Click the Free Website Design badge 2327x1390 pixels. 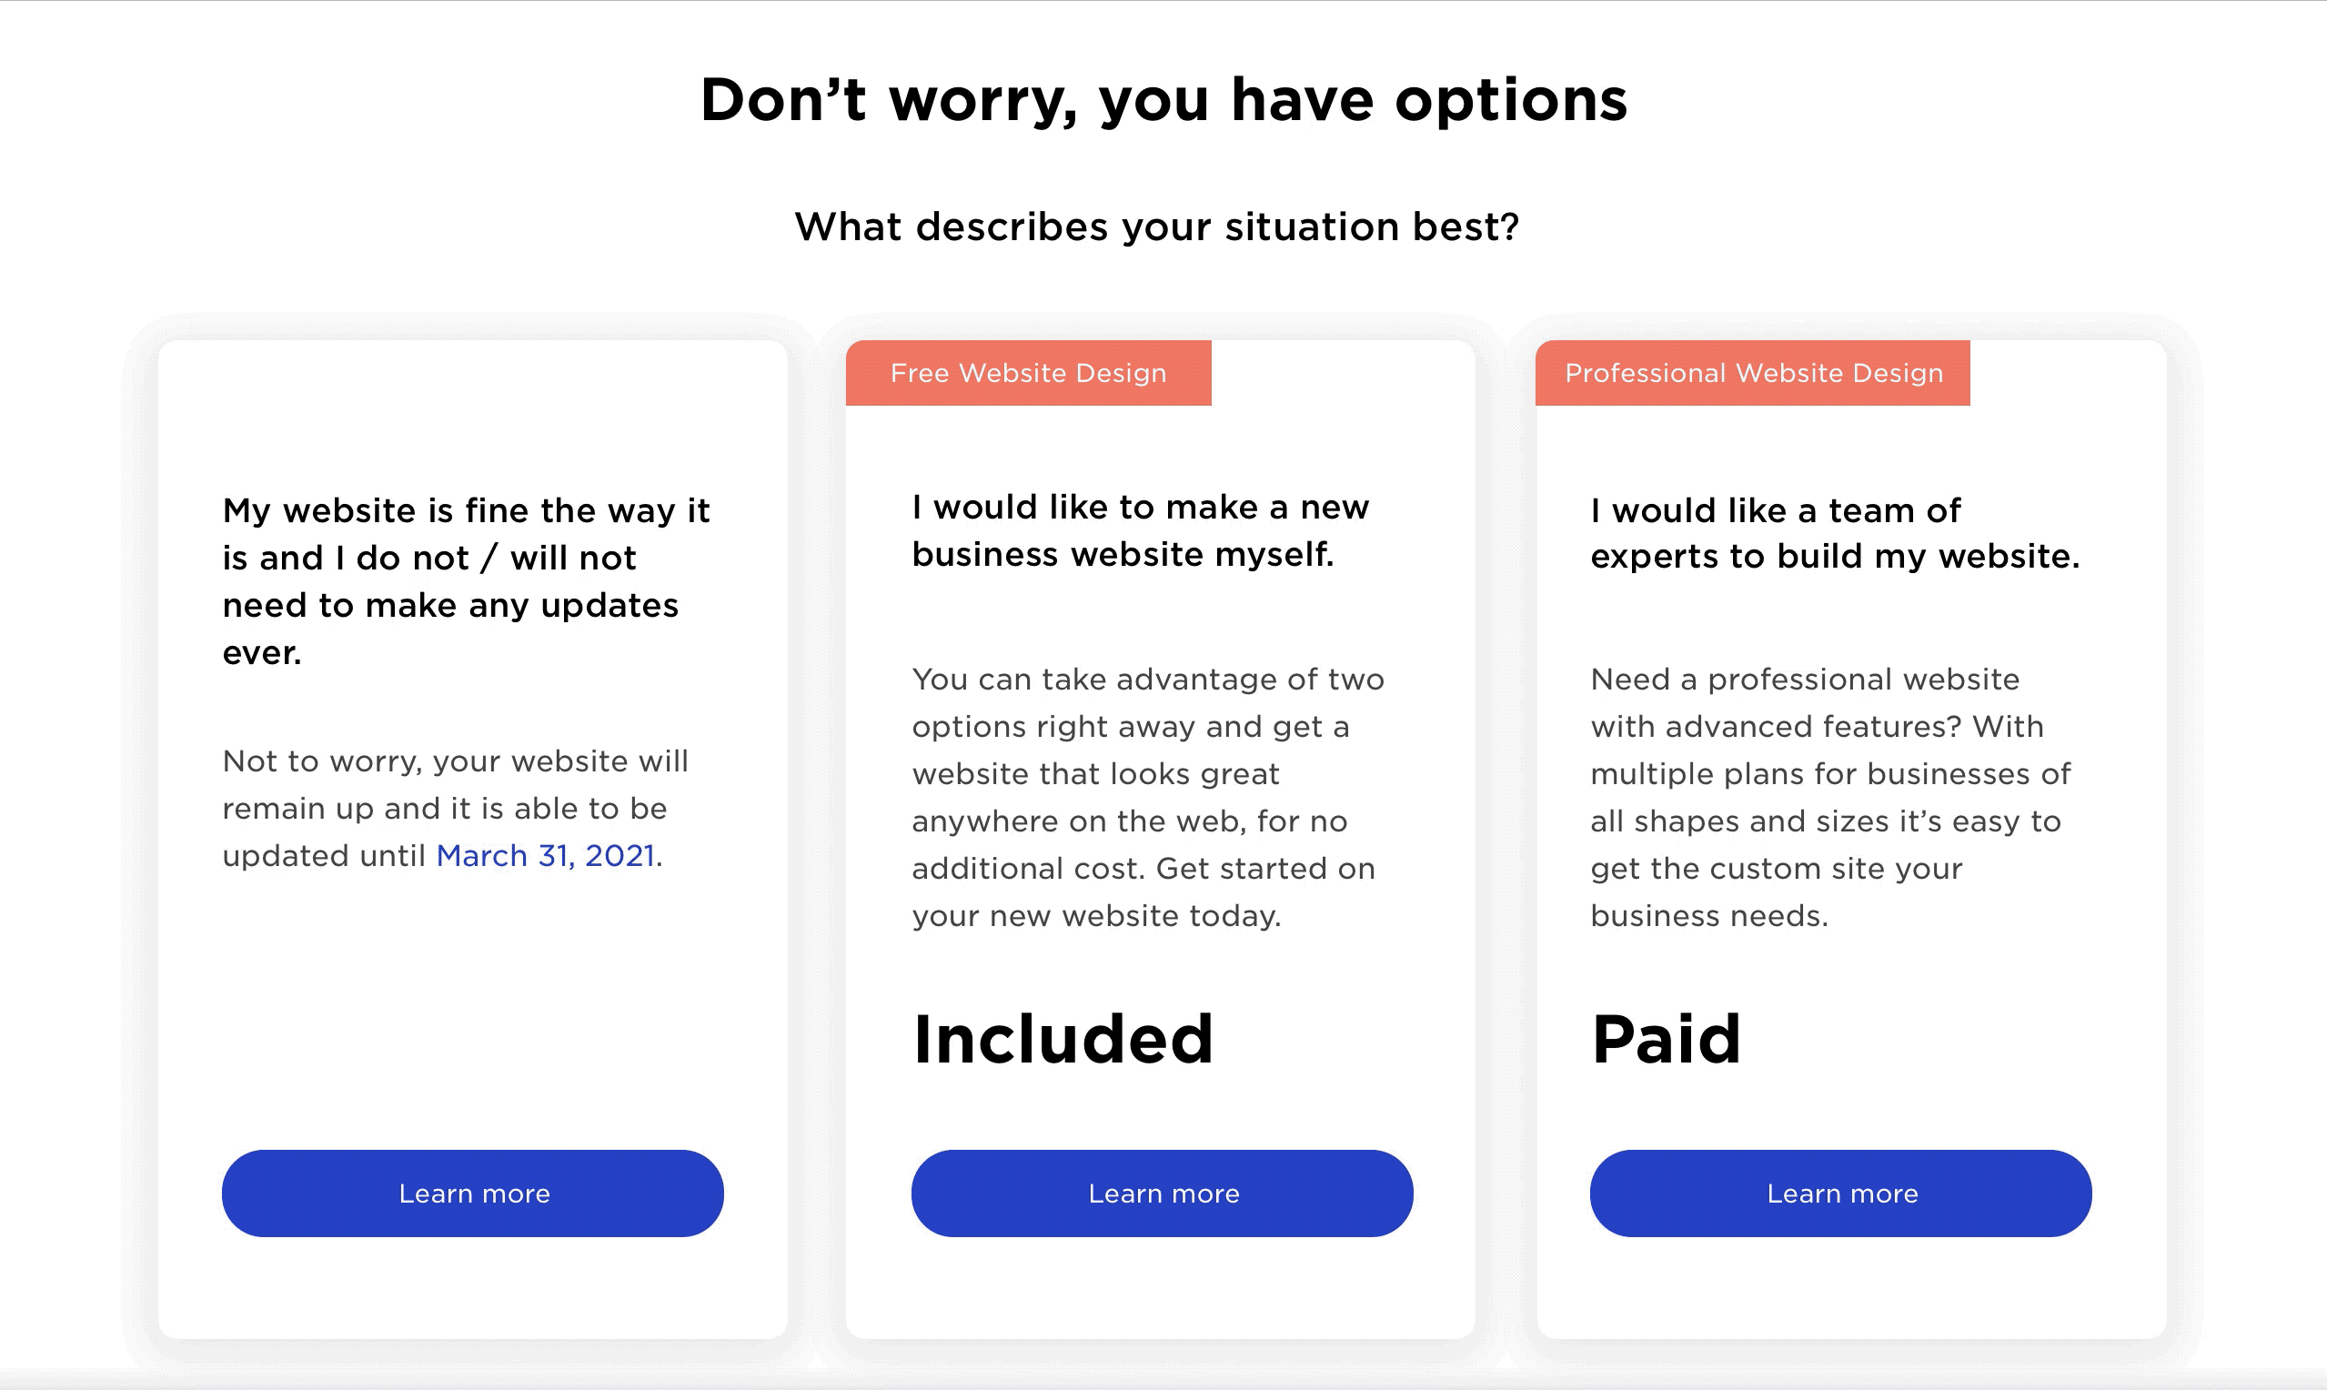pyautogui.click(x=1027, y=373)
